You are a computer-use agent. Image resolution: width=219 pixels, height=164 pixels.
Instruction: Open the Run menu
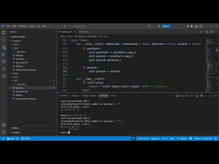click(44, 26)
